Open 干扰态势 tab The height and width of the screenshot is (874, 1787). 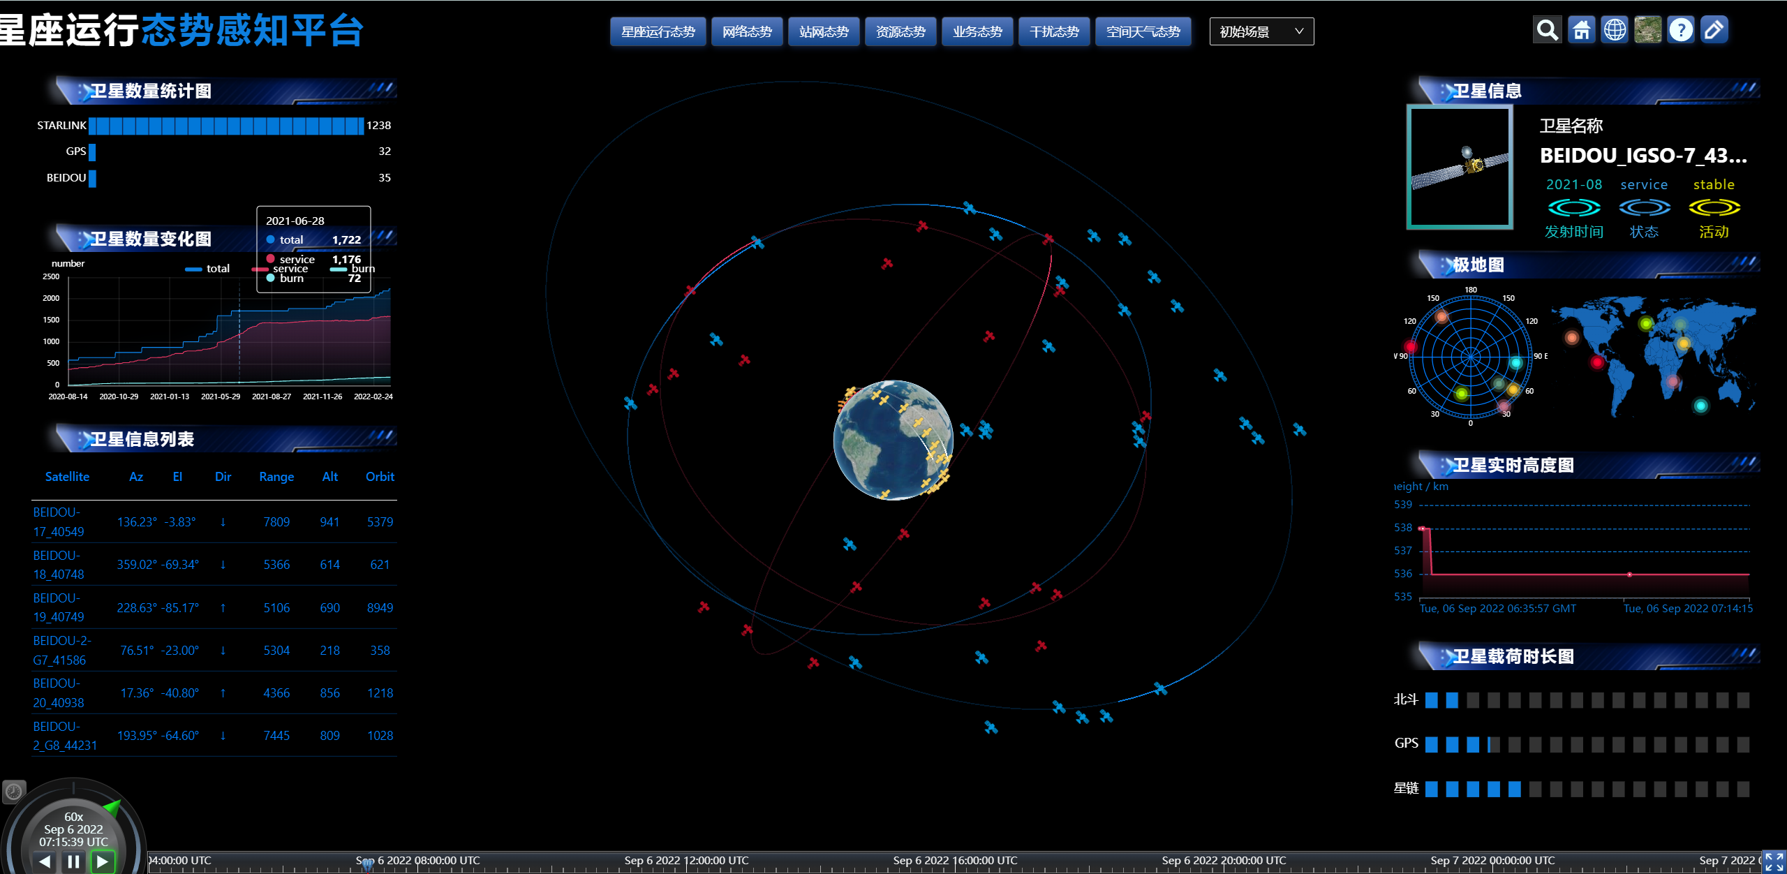pos(1053,31)
